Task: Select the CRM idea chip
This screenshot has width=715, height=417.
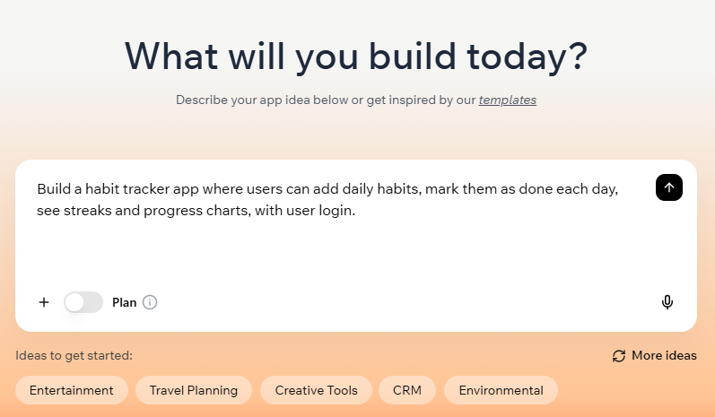Action: pos(407,390)
